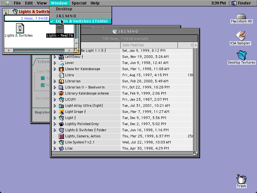Image resolution: width=257 pixels, height=193 pixels.
Task: Expand the LICUM folder triangle
Action: click(x=55, y=100)
